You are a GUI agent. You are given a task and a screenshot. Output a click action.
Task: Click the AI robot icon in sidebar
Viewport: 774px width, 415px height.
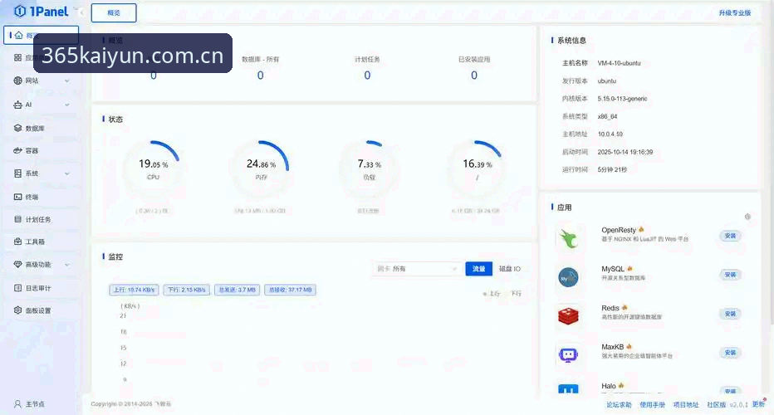17,105
